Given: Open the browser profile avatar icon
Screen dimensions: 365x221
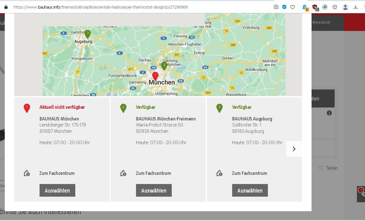Looking at the screenshot, I should click(345, 7).
